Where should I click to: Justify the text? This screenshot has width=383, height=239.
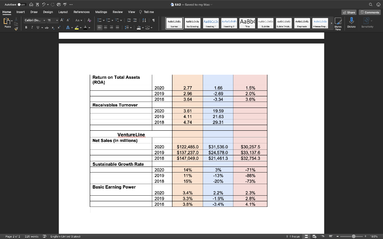pos(117,28)
